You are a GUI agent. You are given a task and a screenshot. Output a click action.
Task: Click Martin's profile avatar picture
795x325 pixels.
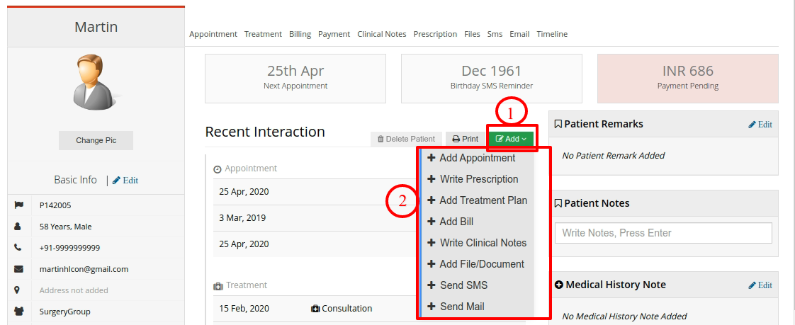point(95,82)
